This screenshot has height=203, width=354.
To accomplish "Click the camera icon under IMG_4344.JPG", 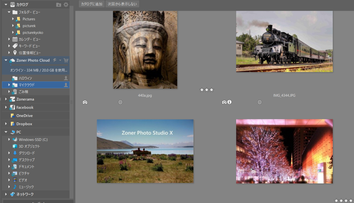I will click(x=224, y=102).
